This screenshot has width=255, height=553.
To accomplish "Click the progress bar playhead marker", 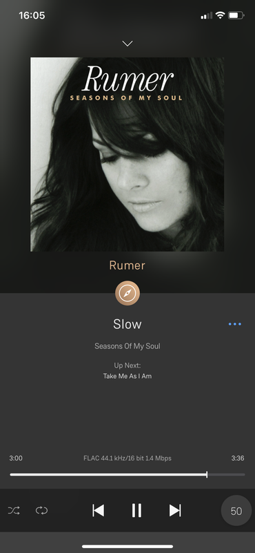I will coord(207,475).
